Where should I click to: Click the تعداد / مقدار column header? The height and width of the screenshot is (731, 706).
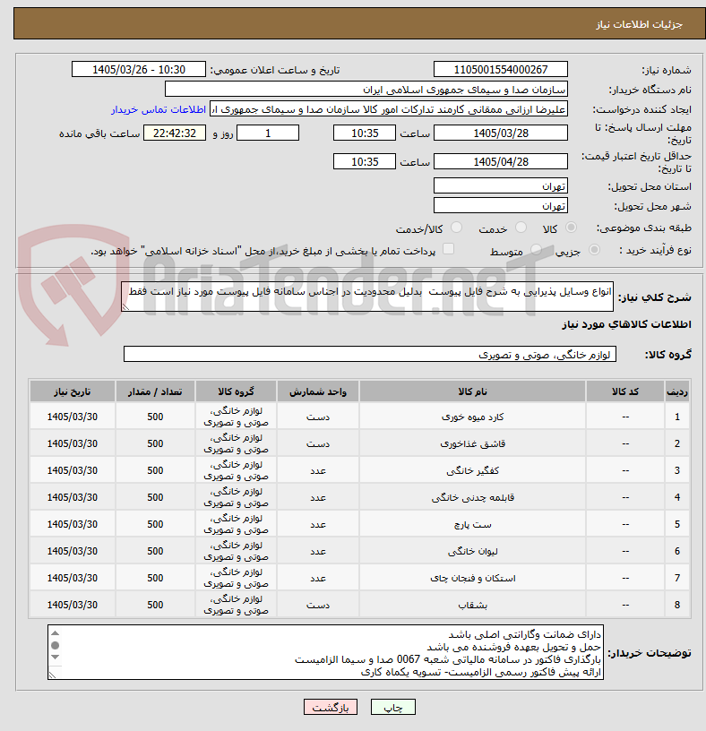click(x=155, y=391)
